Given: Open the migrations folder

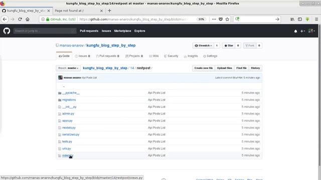Looking at the screenshot, I should pyautogui.click(x=69, y=100).
